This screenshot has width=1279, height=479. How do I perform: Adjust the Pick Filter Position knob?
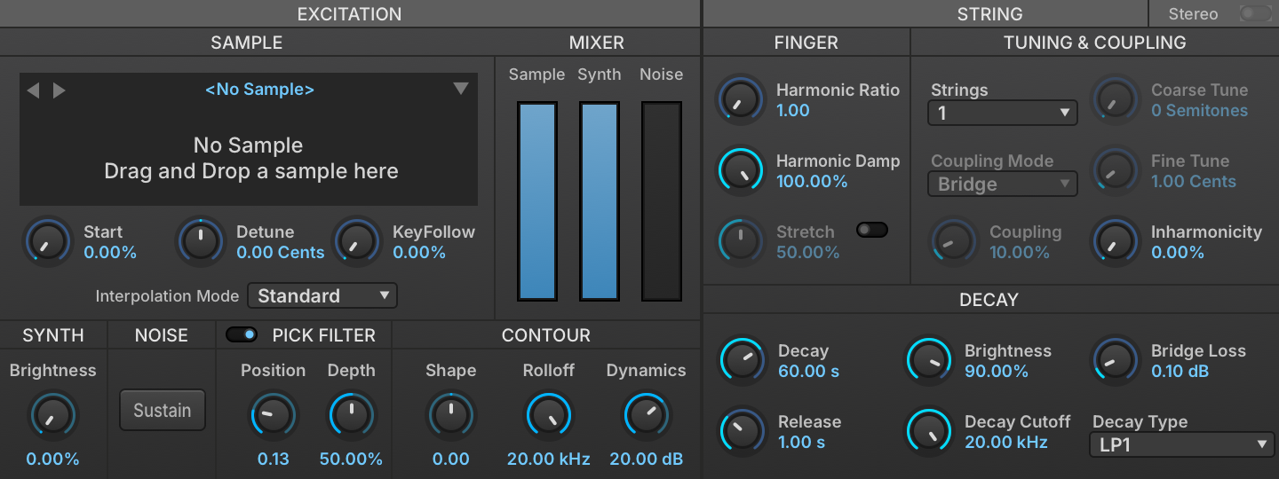coord(274,416)
